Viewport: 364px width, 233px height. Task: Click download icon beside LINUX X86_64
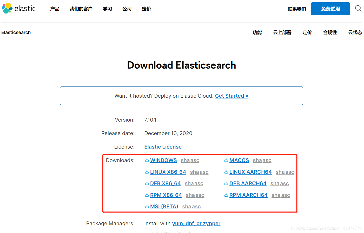(147, 172)
